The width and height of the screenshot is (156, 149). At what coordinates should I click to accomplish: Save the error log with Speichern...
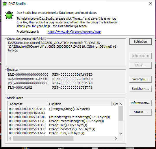140,89
